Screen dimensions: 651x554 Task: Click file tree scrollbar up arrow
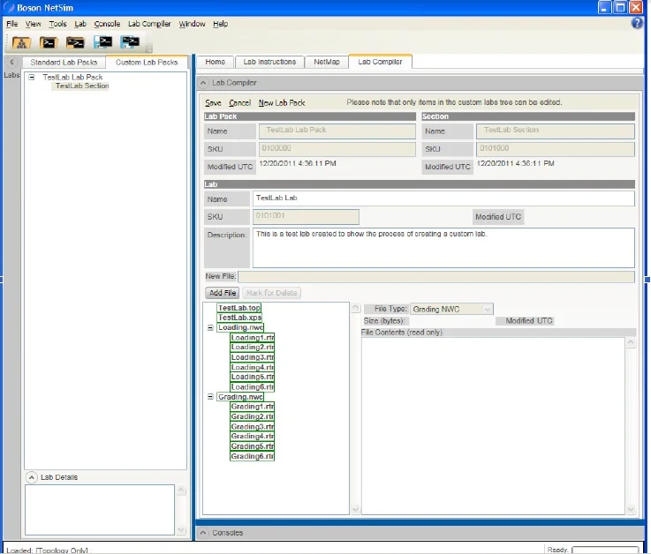[355, 308]
